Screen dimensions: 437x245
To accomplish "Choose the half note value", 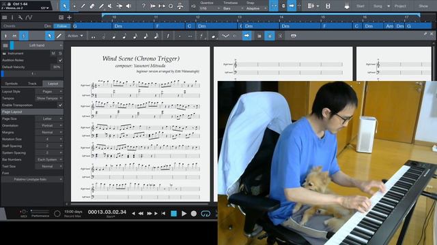I will click(x=104, y=36).
